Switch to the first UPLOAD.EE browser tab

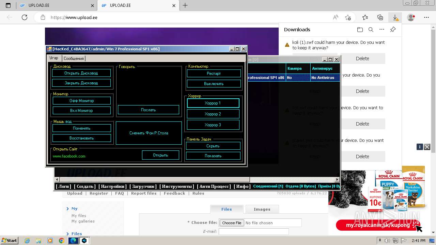[56, 5]
